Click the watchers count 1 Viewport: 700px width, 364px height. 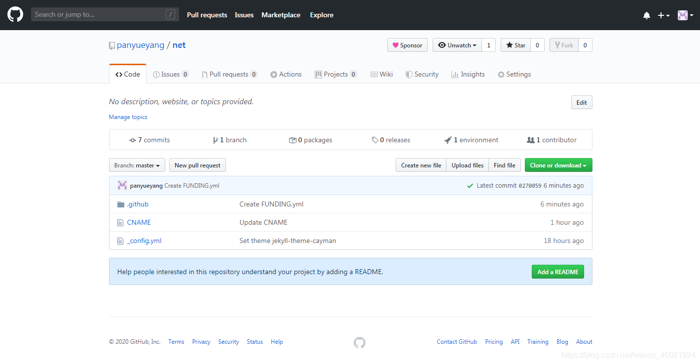[488, 45]
